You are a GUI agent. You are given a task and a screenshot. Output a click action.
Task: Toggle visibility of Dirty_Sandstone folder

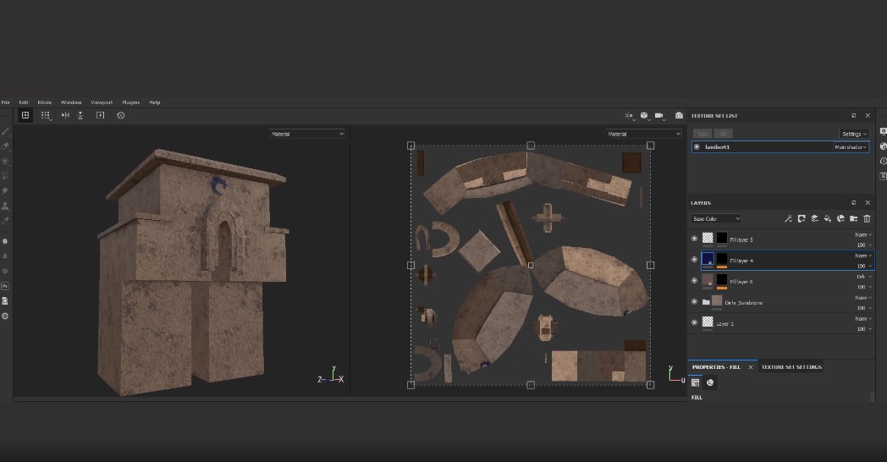coord(695,302)
